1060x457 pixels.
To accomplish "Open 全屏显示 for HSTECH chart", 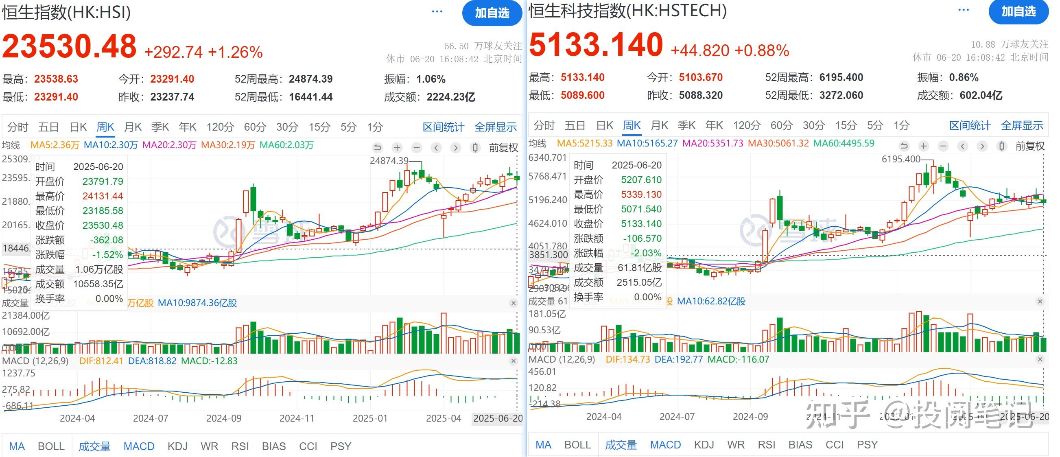I will tap(1022, 126).
